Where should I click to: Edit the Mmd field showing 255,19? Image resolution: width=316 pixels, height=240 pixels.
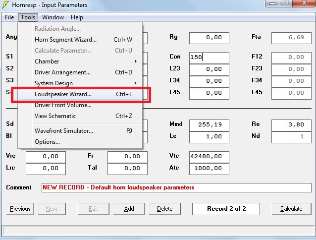coord(209,125)
